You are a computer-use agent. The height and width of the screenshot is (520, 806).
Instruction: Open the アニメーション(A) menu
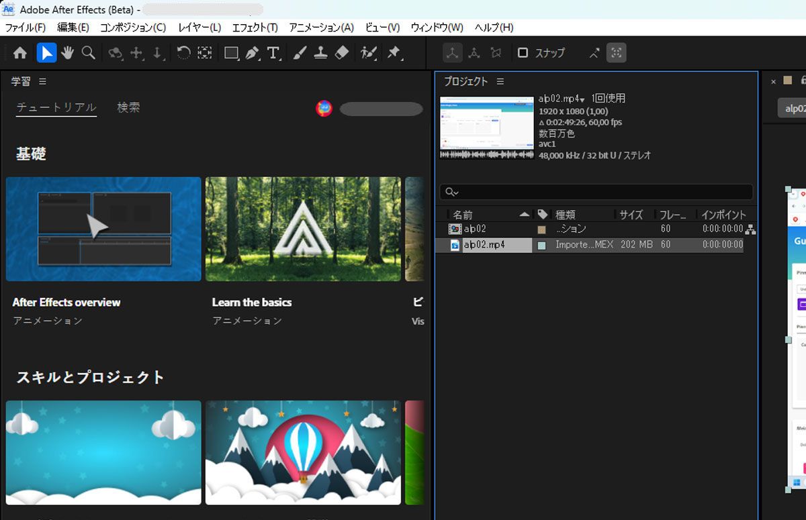click(x=322, y=28)
